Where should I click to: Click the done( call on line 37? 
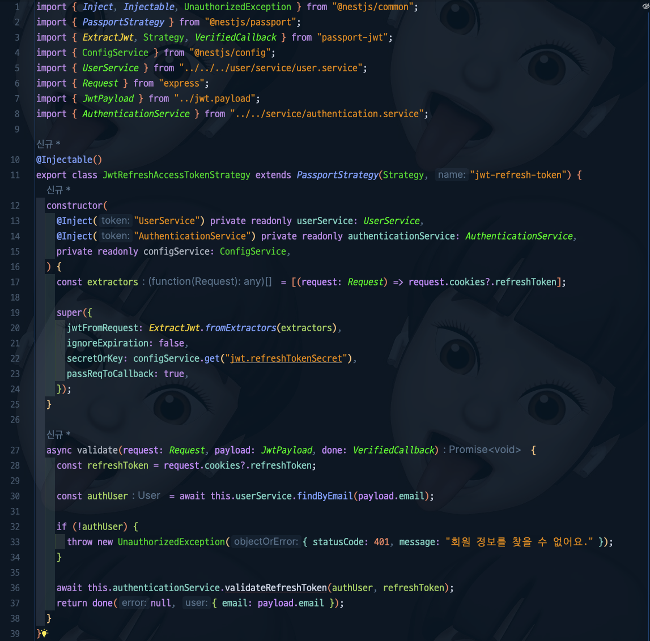tap(105, 603)
